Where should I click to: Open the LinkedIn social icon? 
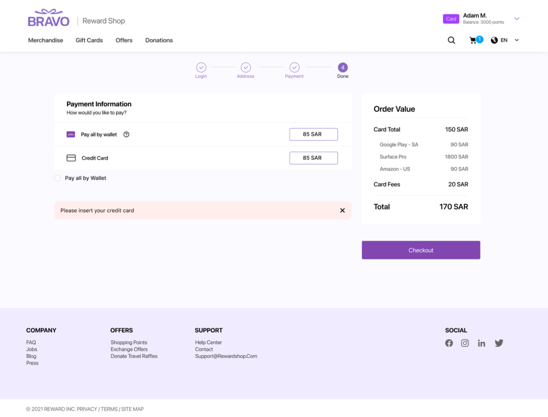pyautogui.click(x=482, y=343)
